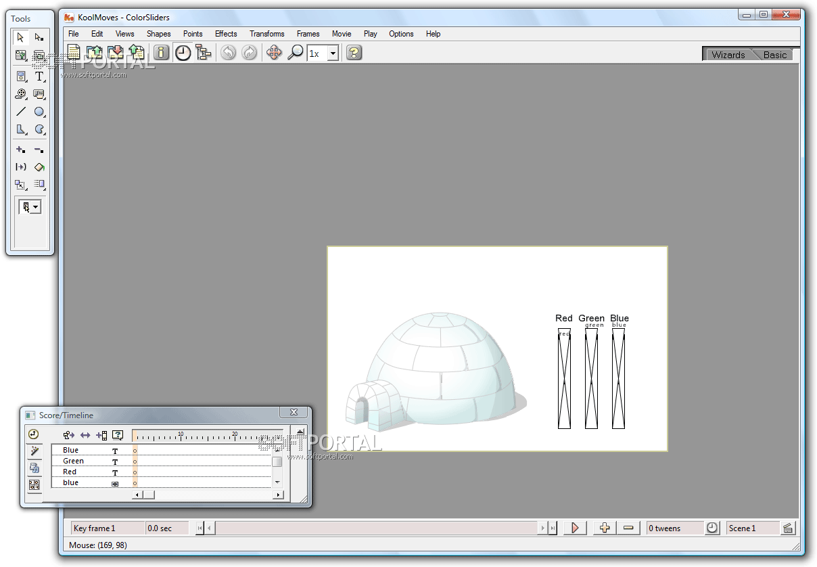
Task: Open the Effects menu
Action: pyautogui.click(x=226, y=34)
